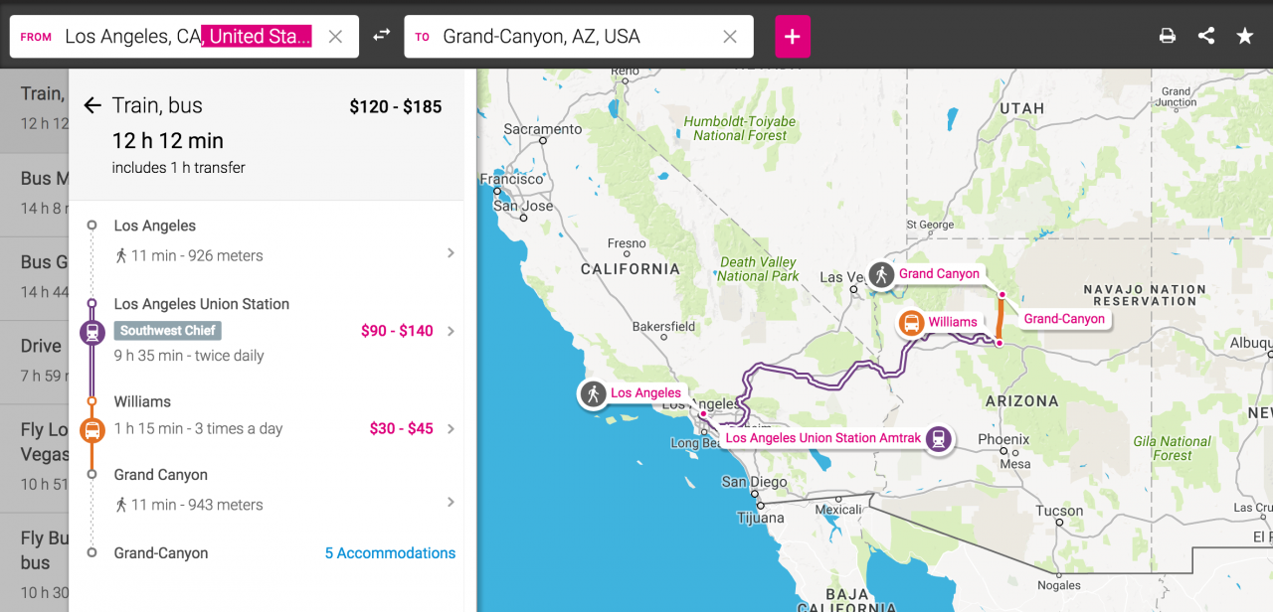
Task: Click the star favorite icon
Action: click(x=1245, y=36)
